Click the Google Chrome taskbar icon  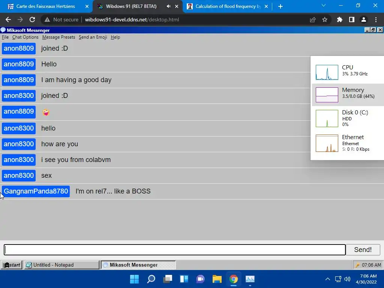pyautogui.click(x=234, y=279)
